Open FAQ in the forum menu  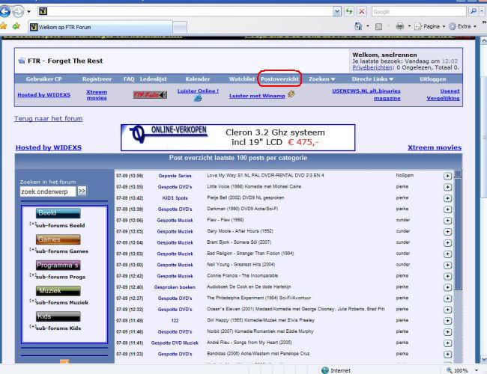point(129,79)
